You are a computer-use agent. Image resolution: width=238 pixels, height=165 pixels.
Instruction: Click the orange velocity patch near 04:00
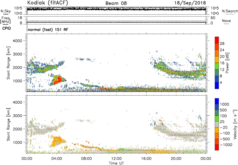57,141
